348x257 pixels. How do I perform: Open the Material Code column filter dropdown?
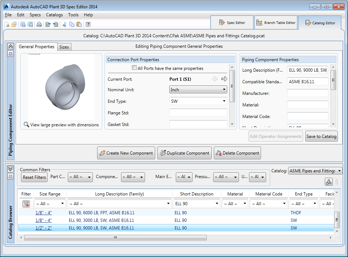269,203
